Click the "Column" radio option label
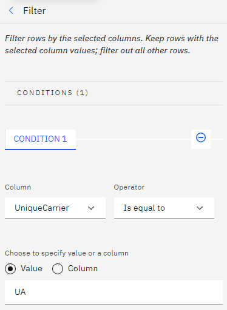This screenshot has width=227, height=310. (83, 269)
